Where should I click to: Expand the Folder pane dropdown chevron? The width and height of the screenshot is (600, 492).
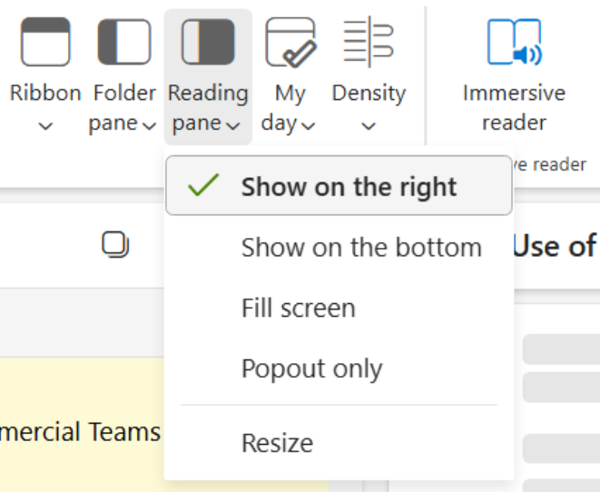149,125
